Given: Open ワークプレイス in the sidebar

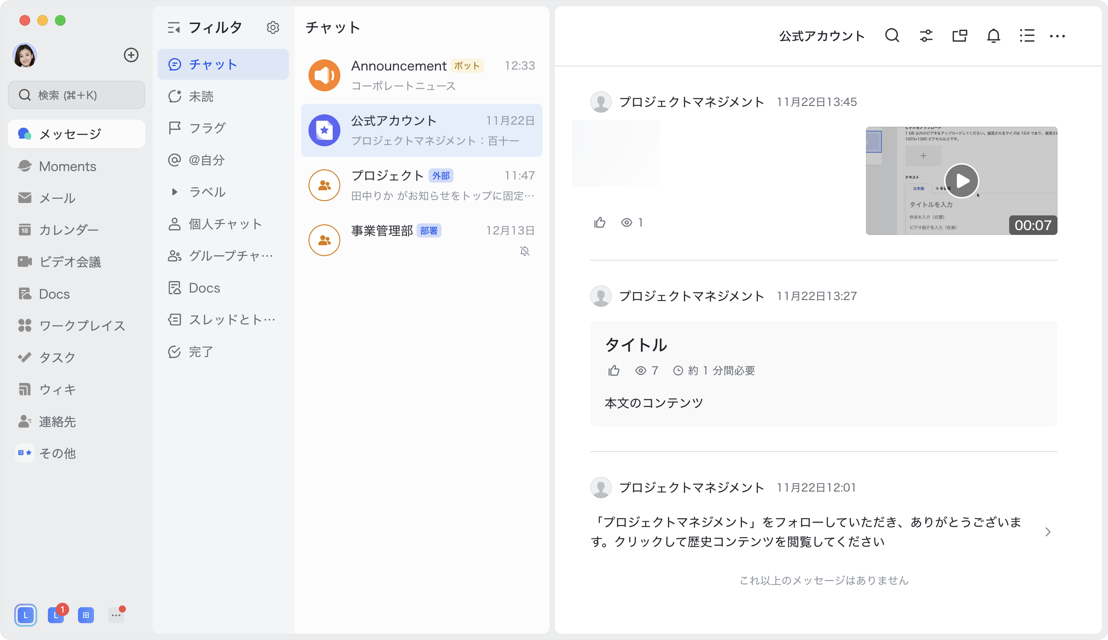Looking at the screenshot, I should 82,326.
